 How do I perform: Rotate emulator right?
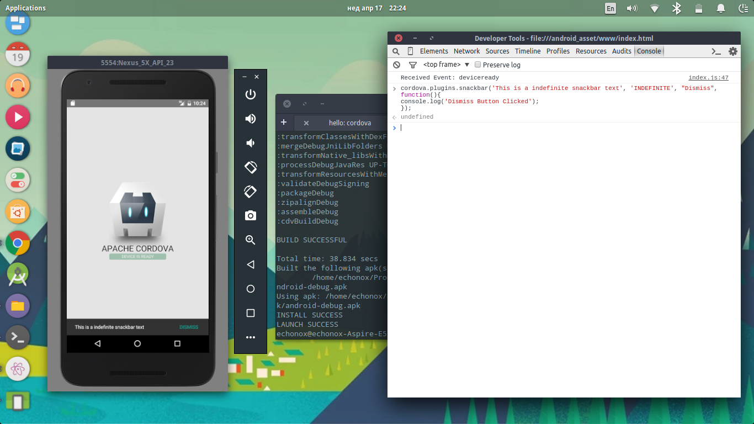pos(251,192)
